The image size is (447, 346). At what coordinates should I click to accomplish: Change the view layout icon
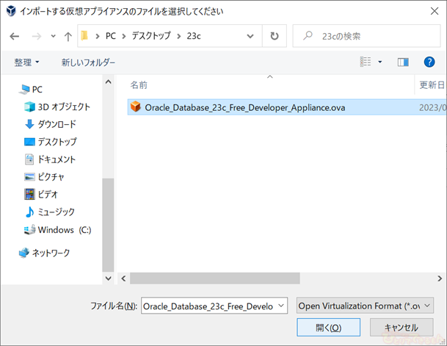coord(366,62)
